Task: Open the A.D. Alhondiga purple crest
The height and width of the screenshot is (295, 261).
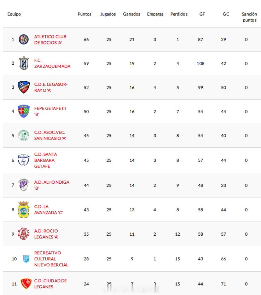Action: point(24,185)
